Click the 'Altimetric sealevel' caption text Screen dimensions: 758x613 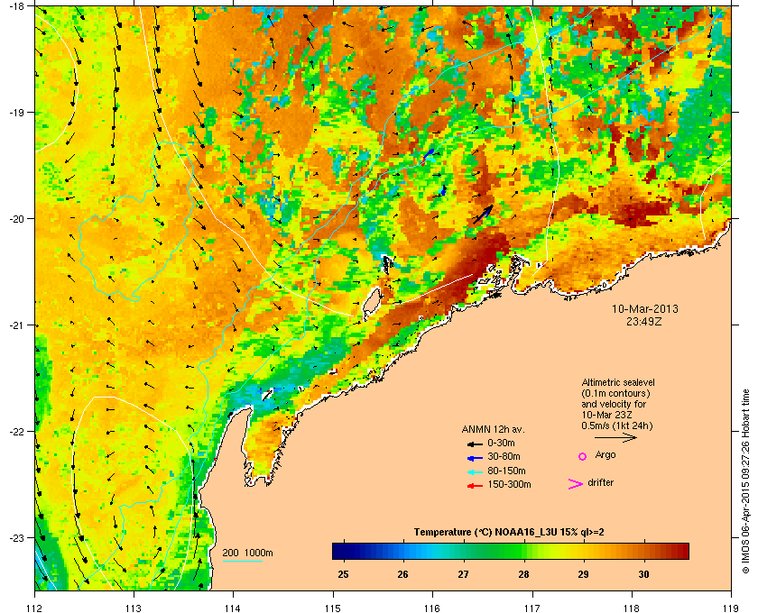point(618,382)
